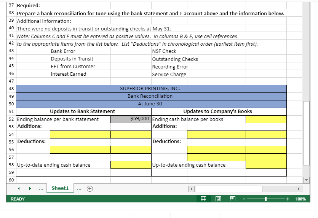Adjust the zoom slider handle
The height and width of the screenshot is (218, 318).
(x=266, y=199)
